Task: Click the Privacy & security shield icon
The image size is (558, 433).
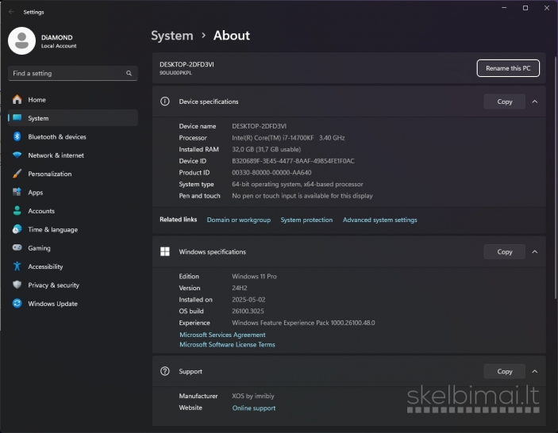Action: (17, 285)
